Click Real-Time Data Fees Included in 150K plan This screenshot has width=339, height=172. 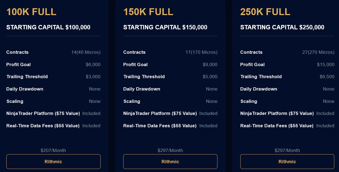[x=208, y=126]
